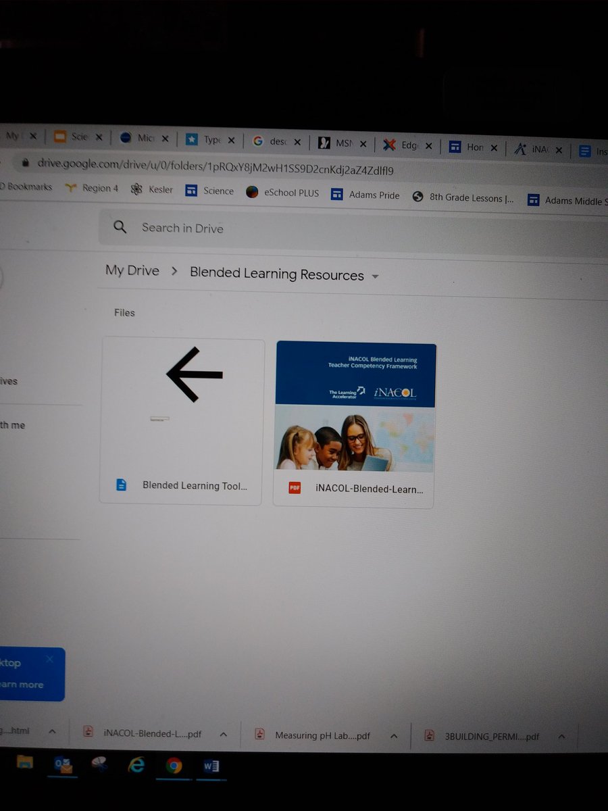This screenshot has width=608, height=811.
Task: Switch to the Hon browser tab
Action: point(466,147)
